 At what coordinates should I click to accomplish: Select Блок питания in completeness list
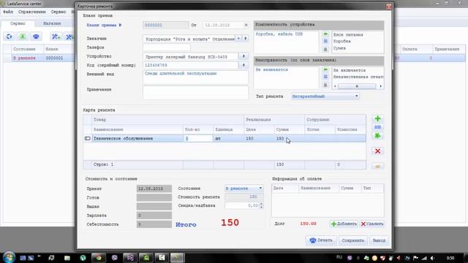[x=348, y=34]
